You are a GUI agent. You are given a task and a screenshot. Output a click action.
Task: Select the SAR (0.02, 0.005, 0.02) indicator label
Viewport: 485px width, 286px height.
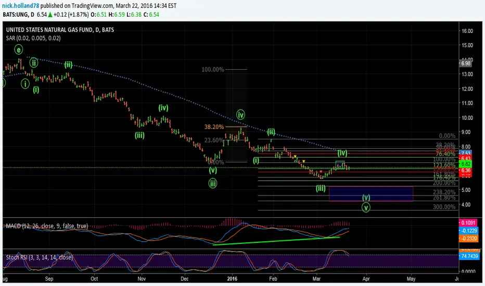33,38
